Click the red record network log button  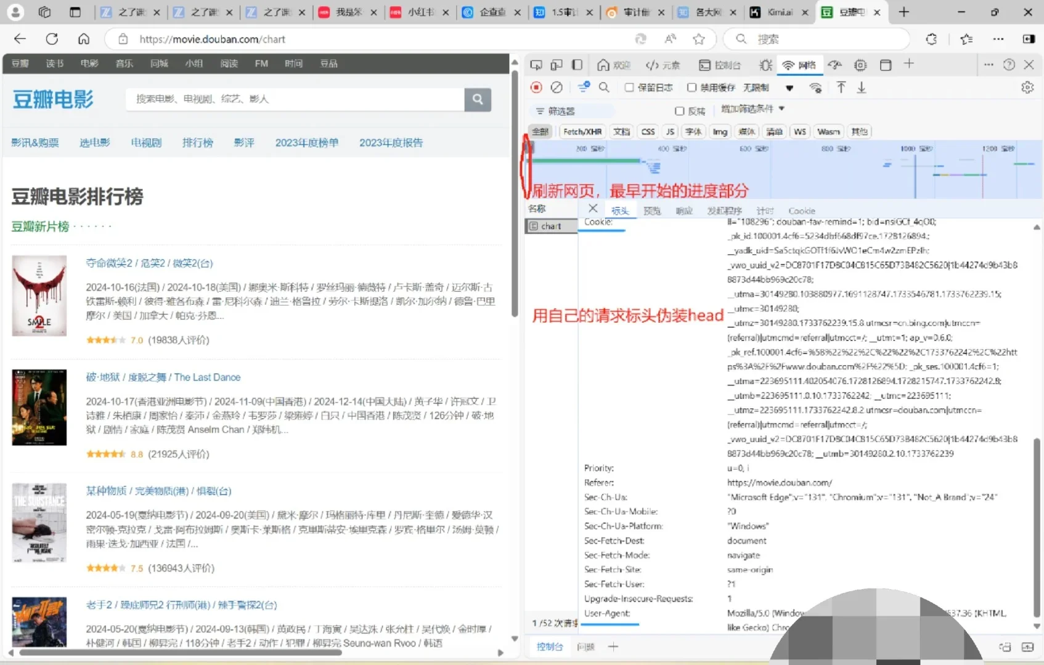click(536, 87)
